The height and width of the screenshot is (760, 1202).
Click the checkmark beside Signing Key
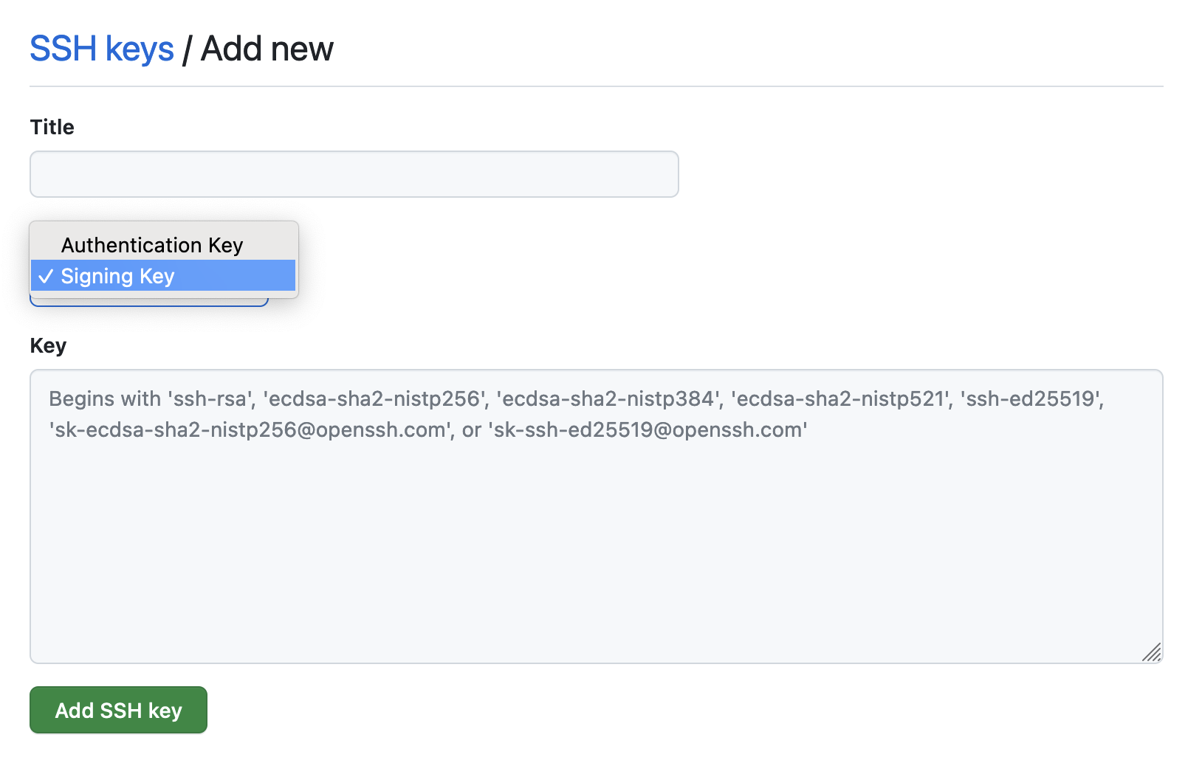point(46,276)
